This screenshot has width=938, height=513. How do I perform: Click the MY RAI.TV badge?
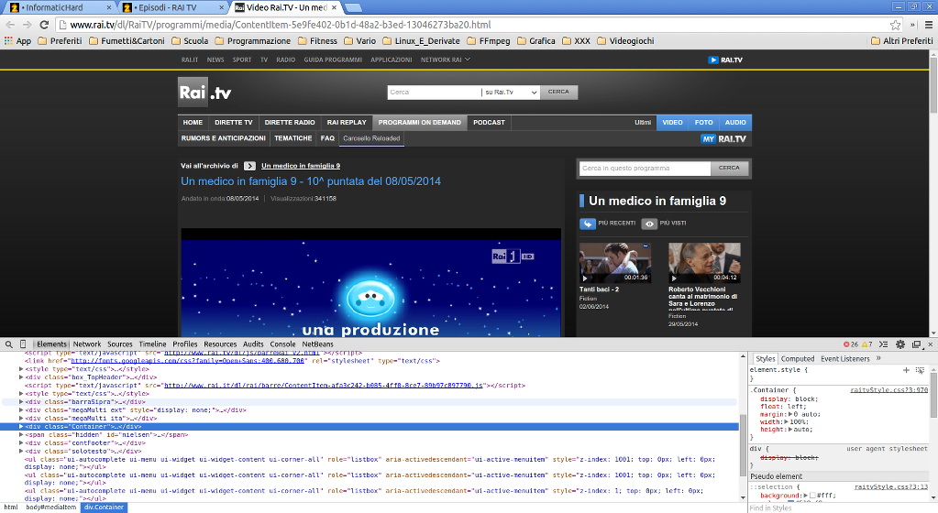tap(723, 138)
